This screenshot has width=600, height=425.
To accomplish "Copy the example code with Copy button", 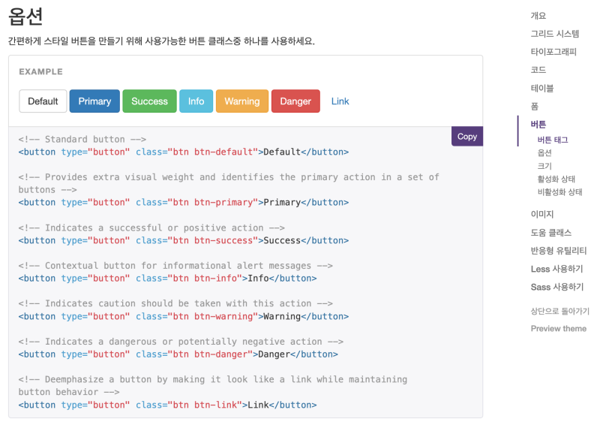I will [467, 137].
